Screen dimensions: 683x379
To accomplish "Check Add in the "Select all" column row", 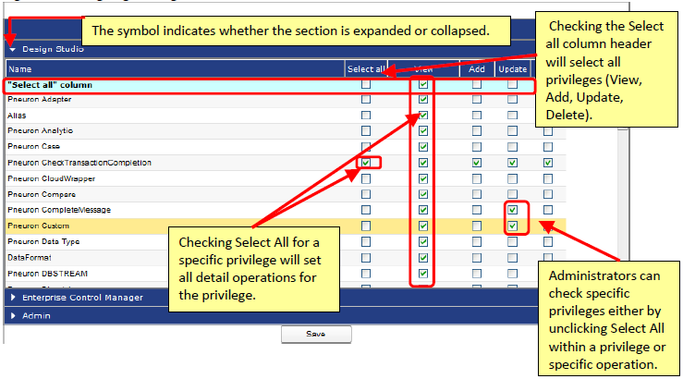I will pos(477,84).
